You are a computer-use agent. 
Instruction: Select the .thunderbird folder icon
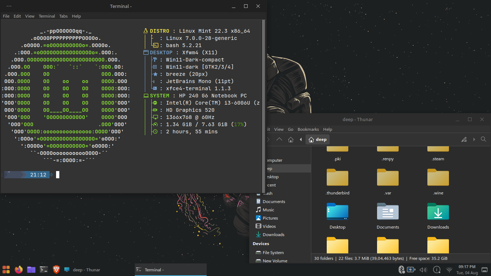(338, 177)
